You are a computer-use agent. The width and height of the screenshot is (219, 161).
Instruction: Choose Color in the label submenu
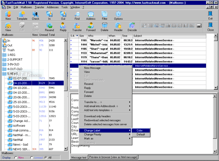(x=141, y=130)
